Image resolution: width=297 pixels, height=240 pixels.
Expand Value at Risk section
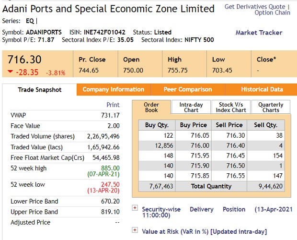coord(135,231)
